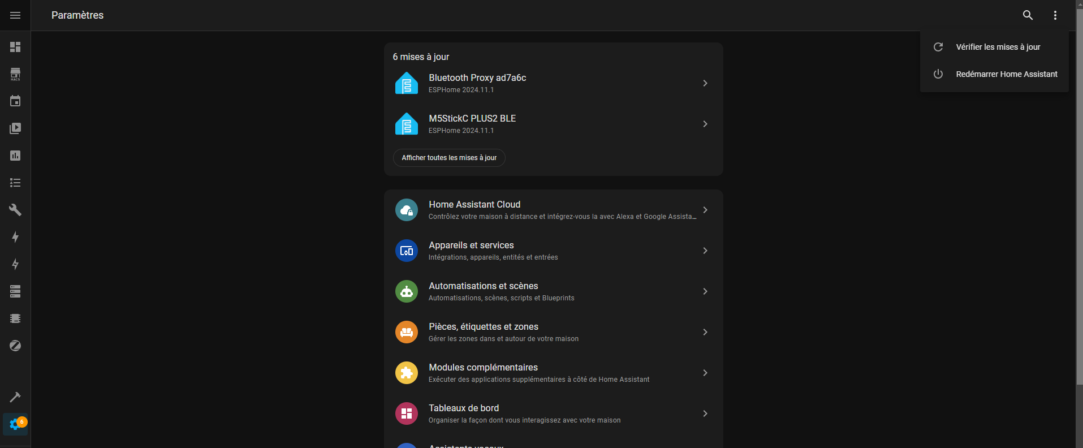1083x448 pixels.
Task: Select Redémarrer Home Assistant menu entry
Action: (994, 74)
